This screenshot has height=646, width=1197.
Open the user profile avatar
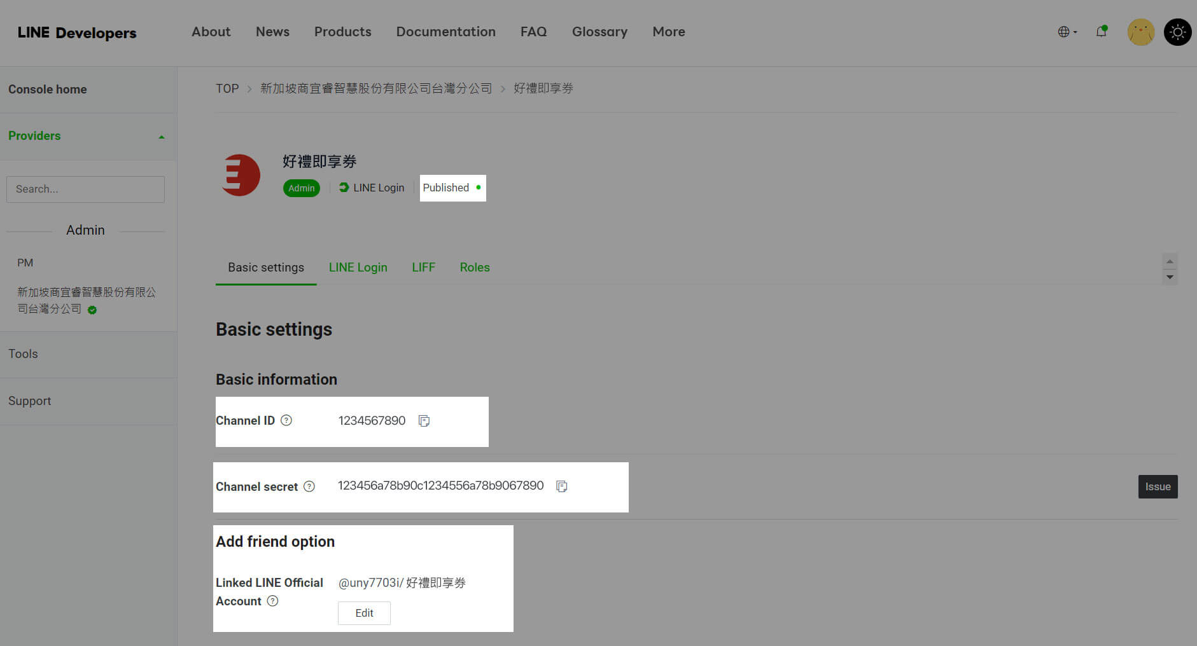pyautogui.click(x=1141, y=32)
